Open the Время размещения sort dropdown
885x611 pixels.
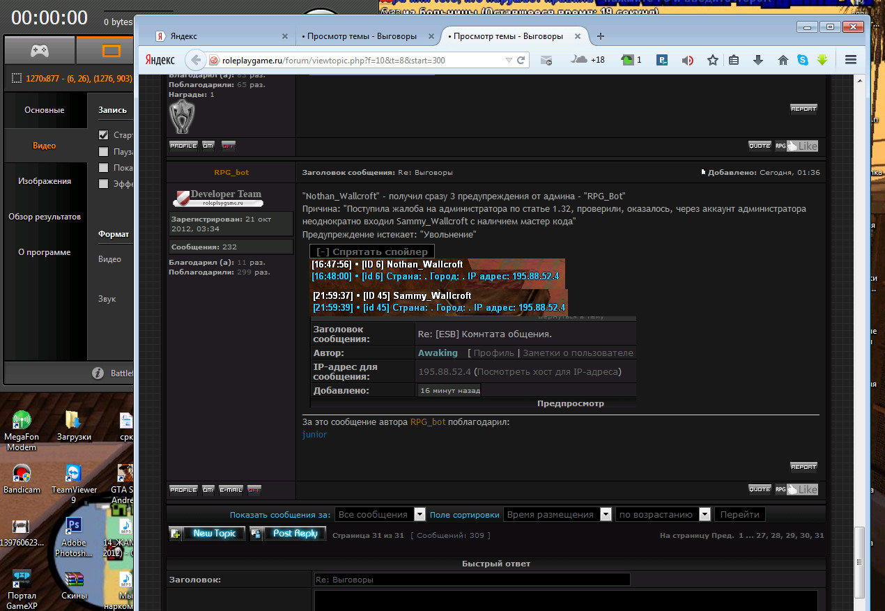(x=557, y=514)
